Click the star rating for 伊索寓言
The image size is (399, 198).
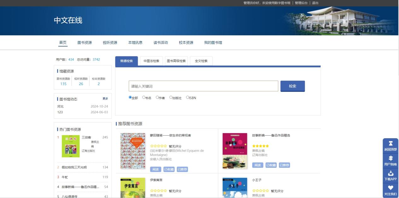159,191
